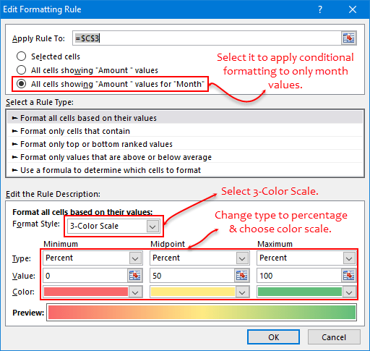Select 'Use a formula to determine which cells to format'
Viewport: 370px width, 351px height.
click(185, 170)
